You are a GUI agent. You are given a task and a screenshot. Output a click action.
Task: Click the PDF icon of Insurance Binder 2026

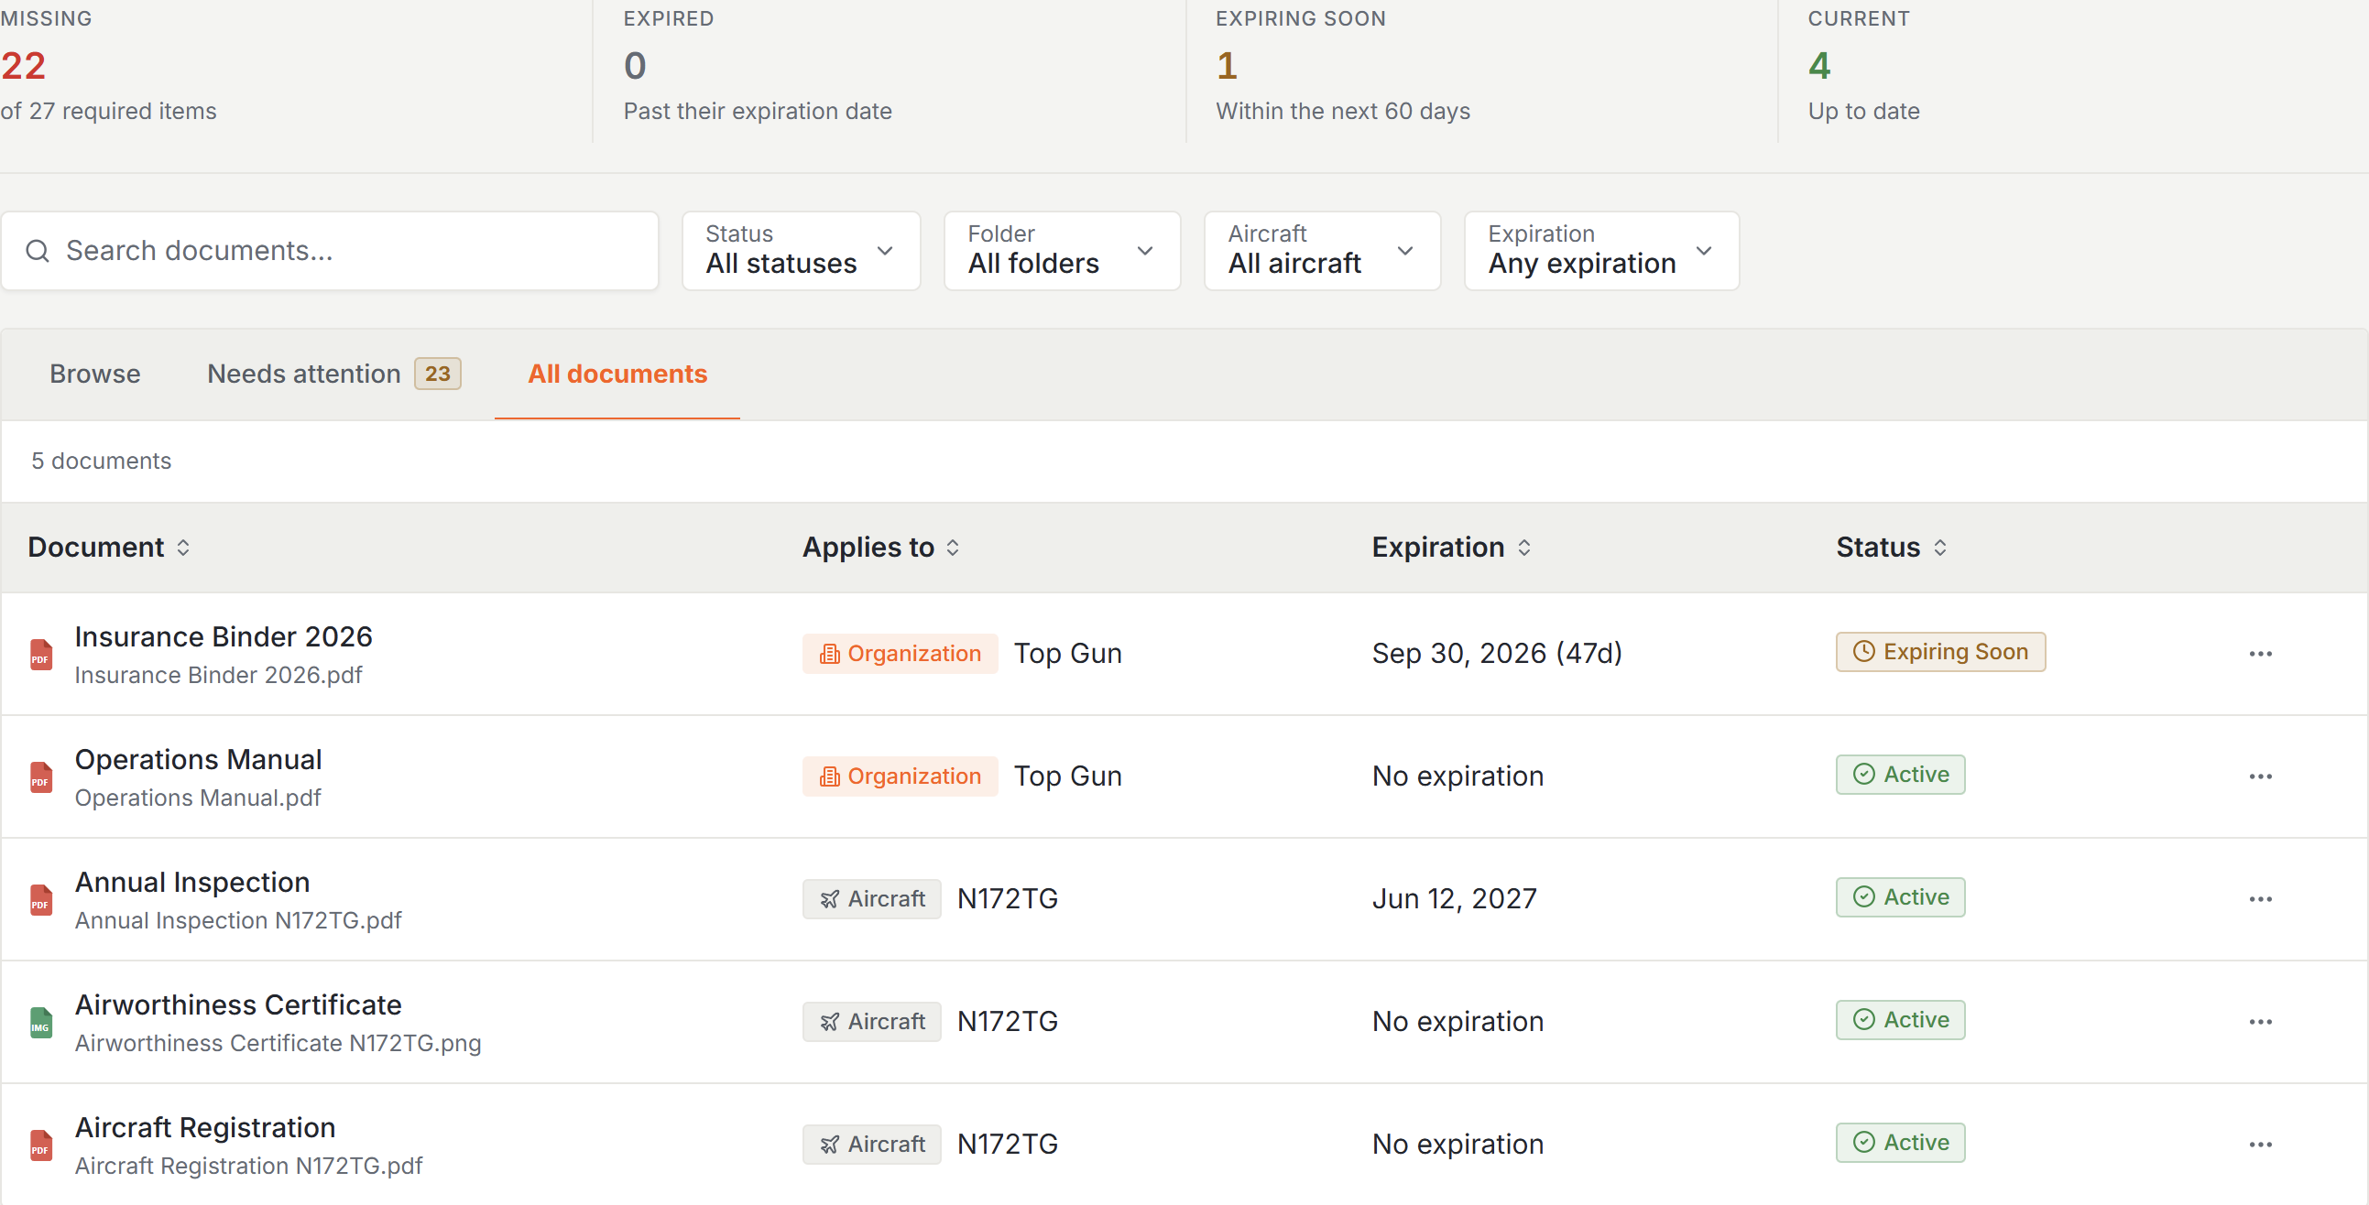[40, 655]
